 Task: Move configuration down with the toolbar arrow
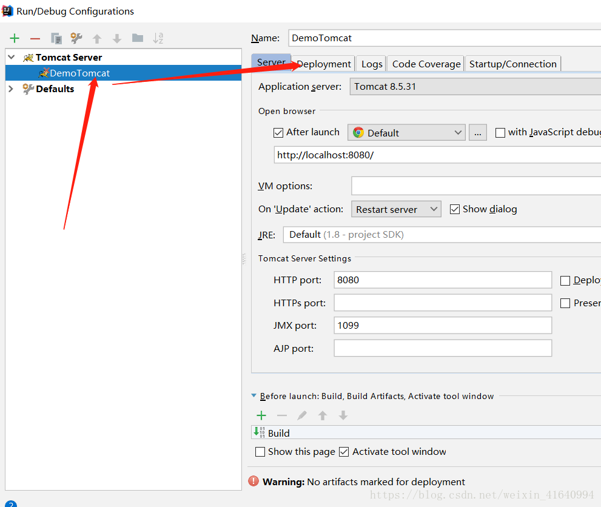coord(117,38)
